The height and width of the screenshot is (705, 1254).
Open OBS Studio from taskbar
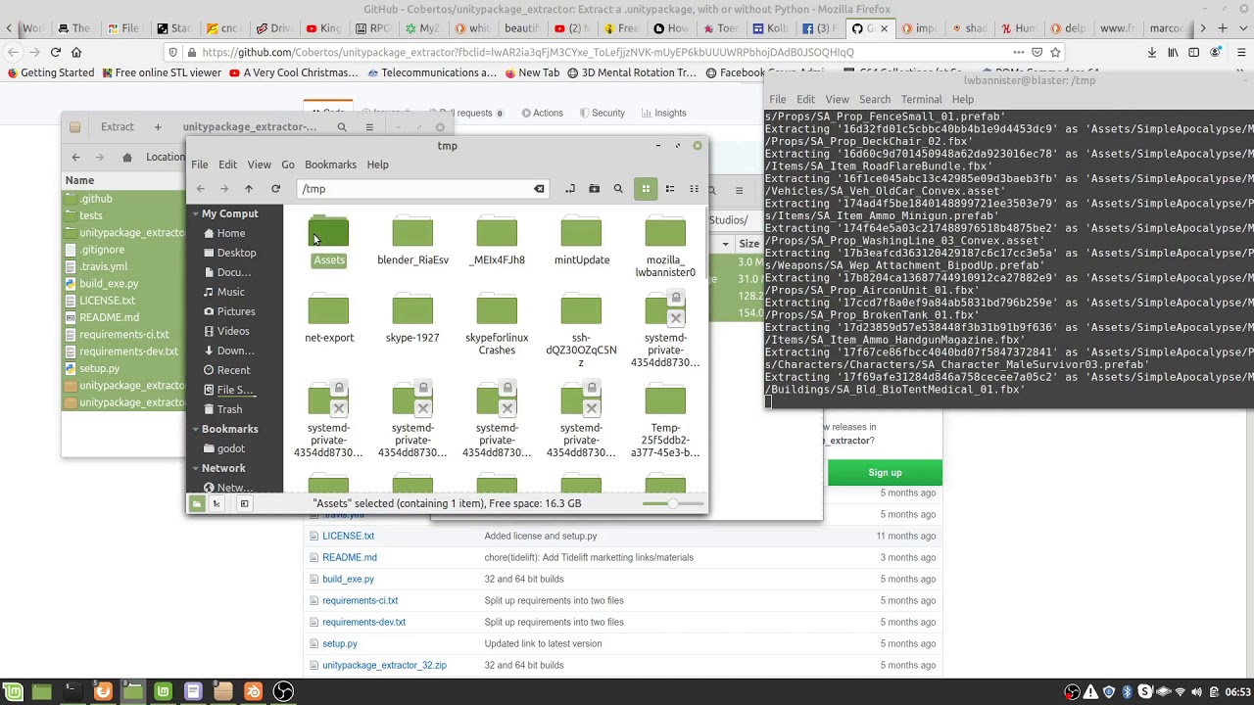(283, 692)
